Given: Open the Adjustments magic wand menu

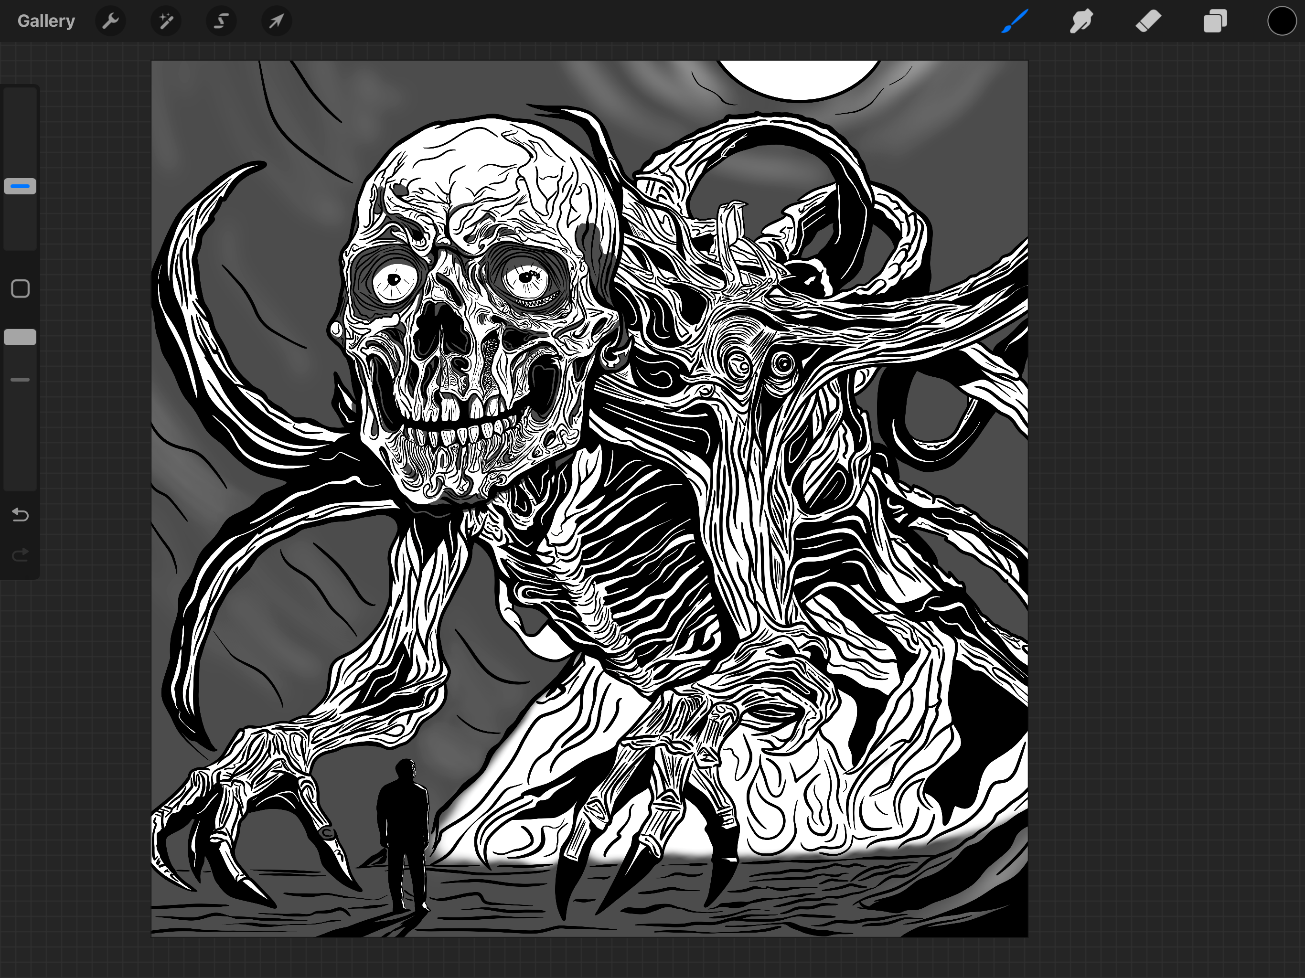Looking at the screenshot, I should 166,21.
